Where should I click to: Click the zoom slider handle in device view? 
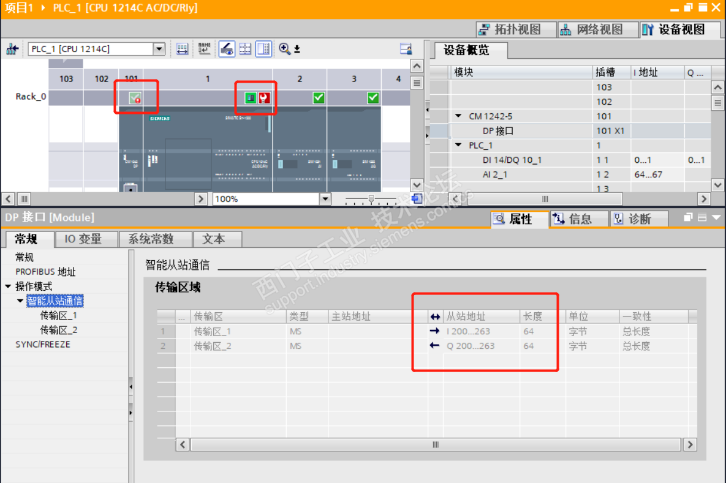click(371, 199)
